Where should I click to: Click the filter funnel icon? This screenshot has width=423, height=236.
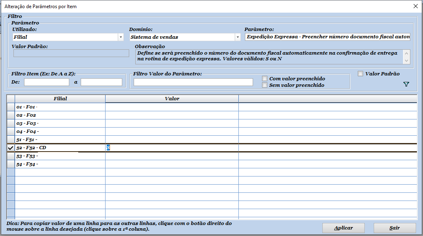pyautogui.click(x=406, y=84)
